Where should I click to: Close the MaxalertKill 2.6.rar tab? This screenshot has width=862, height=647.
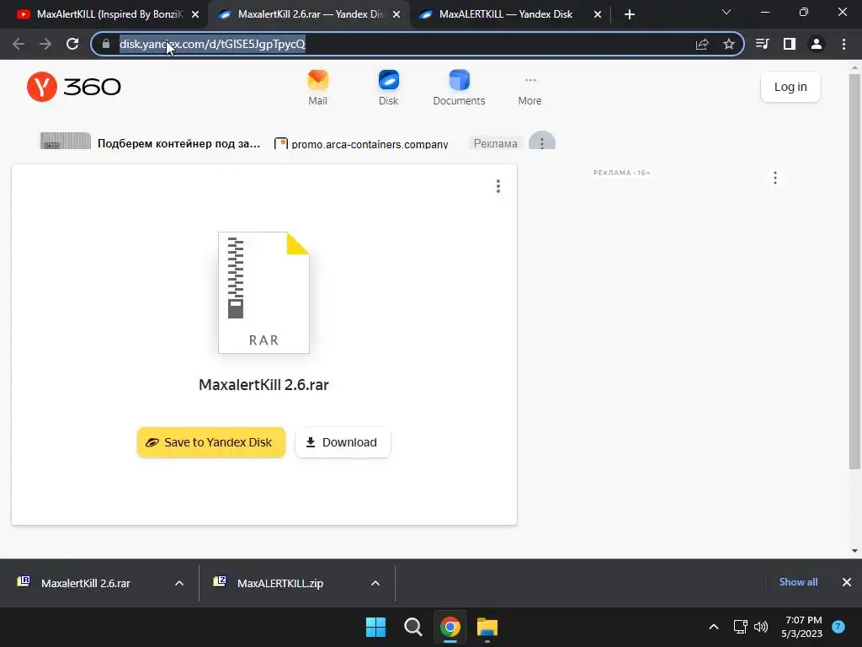[396, 15]
